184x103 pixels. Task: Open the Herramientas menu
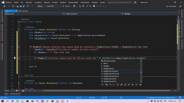pos(73,2)
